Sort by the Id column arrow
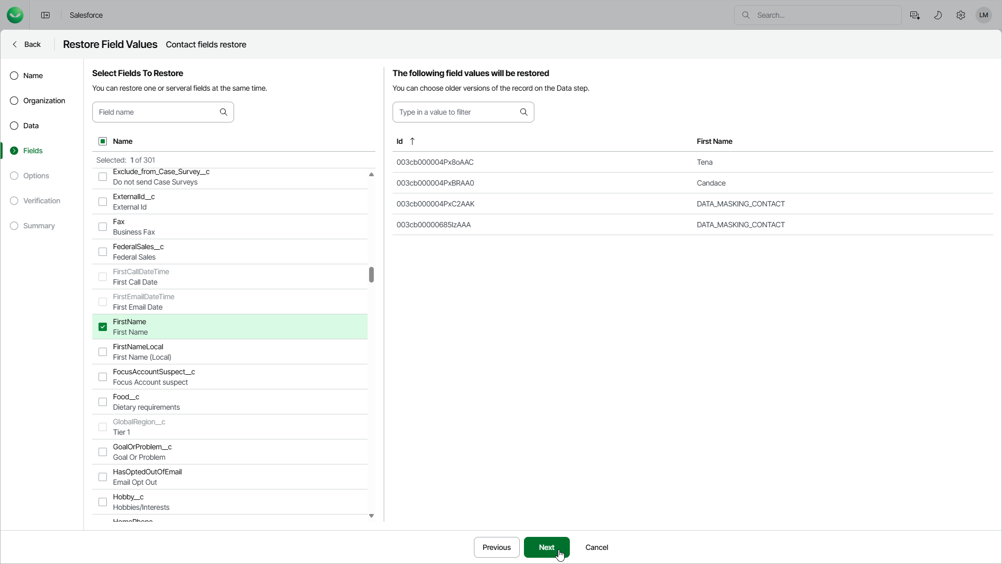 click(x=412, y=141)
